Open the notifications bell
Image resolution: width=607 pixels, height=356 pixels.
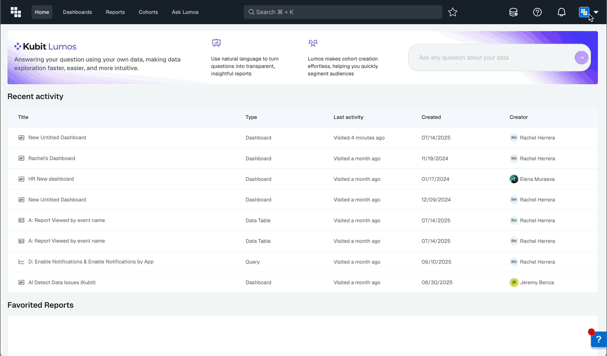click(x=561, y=12)
